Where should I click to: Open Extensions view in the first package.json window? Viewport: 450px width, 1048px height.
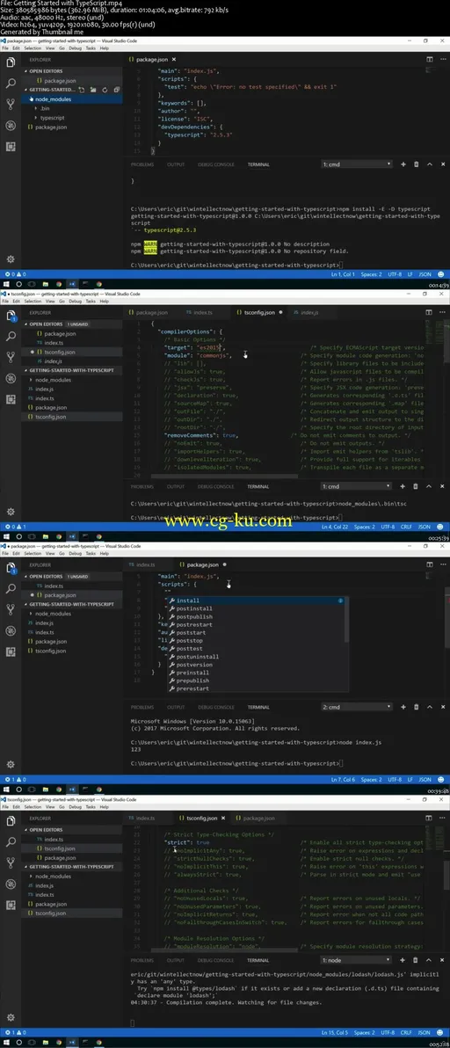[10, 146]
